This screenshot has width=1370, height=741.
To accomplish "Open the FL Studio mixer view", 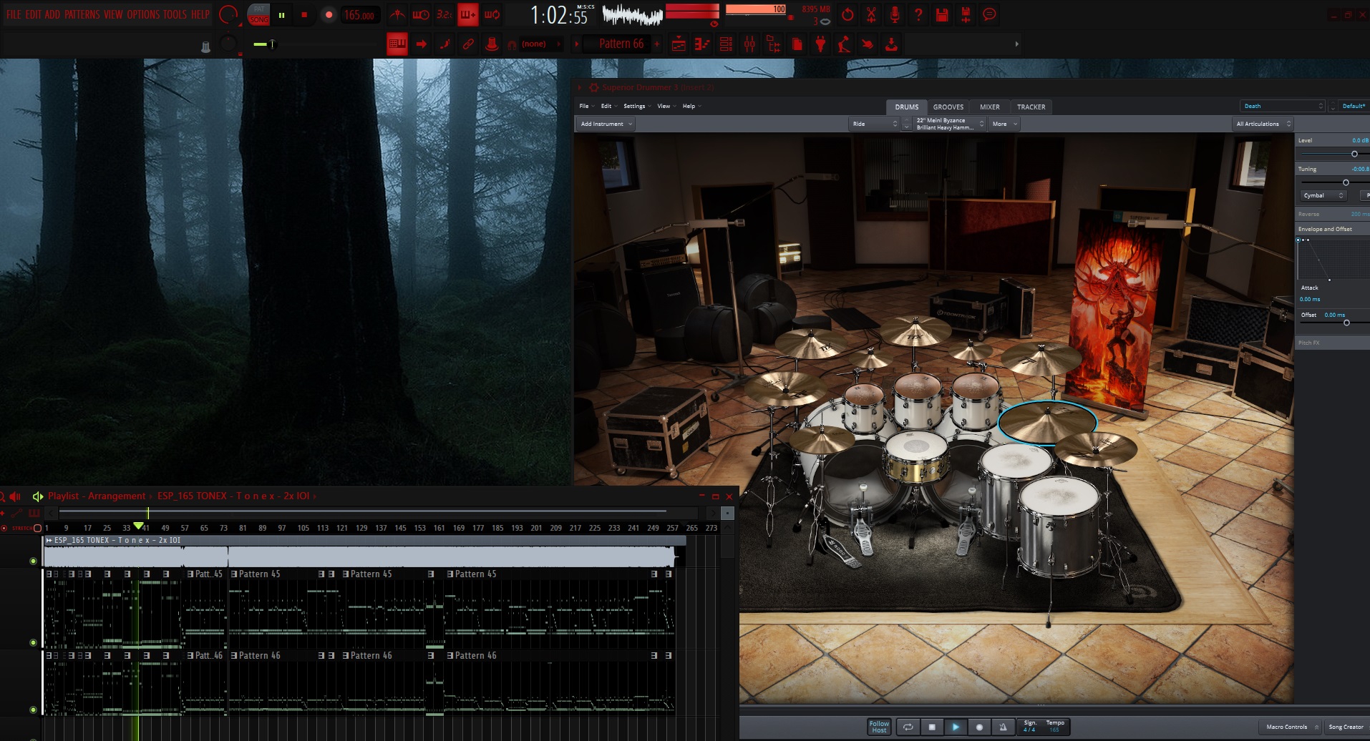I will pyautogui.click(x=749, y=44).
